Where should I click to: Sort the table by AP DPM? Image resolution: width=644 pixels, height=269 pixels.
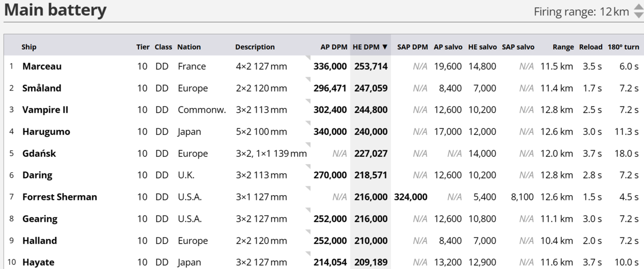[334, 47]
